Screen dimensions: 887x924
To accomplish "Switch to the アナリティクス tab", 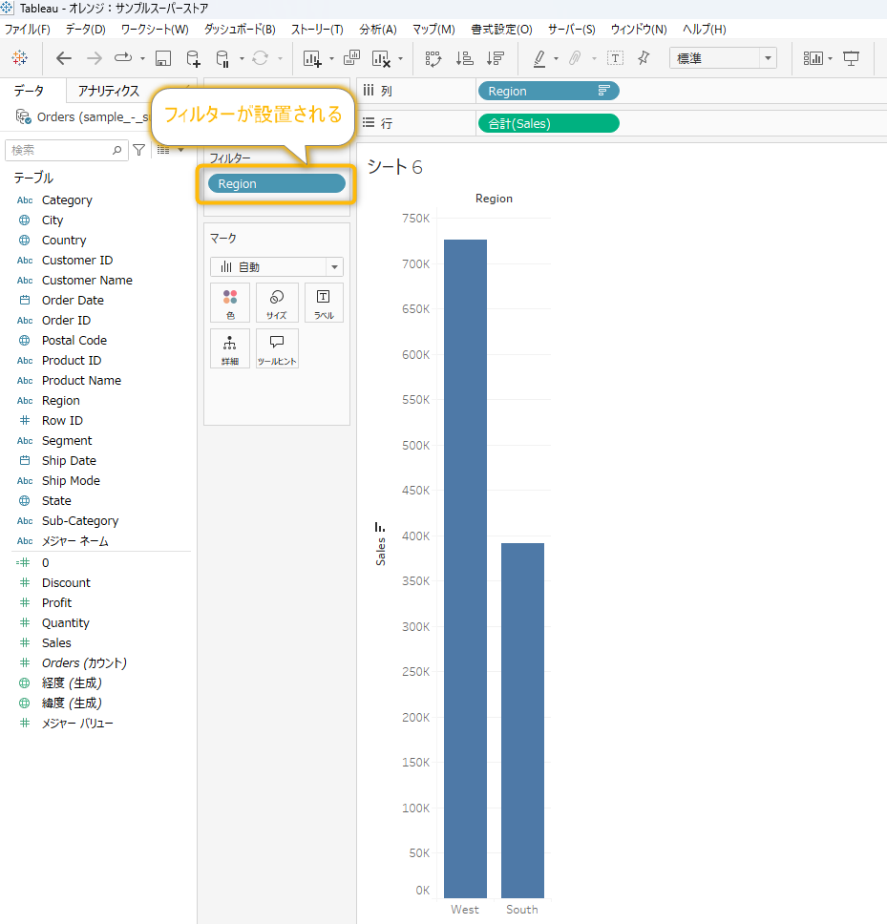I will tap(109, 91).
